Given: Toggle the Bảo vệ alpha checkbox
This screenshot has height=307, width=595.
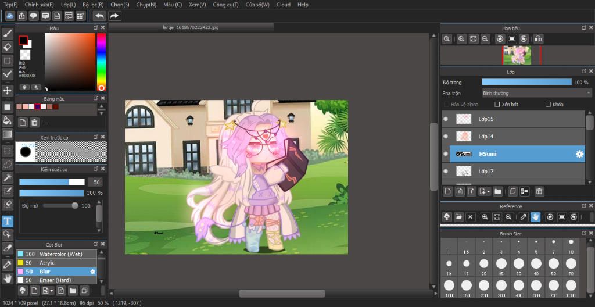Looking at the screenshot, I should tap(447, 104).
